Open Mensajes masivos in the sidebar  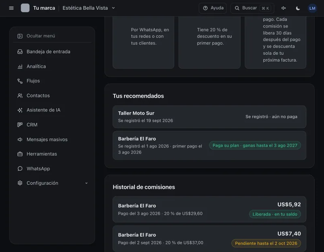click(x=52, y=139)
